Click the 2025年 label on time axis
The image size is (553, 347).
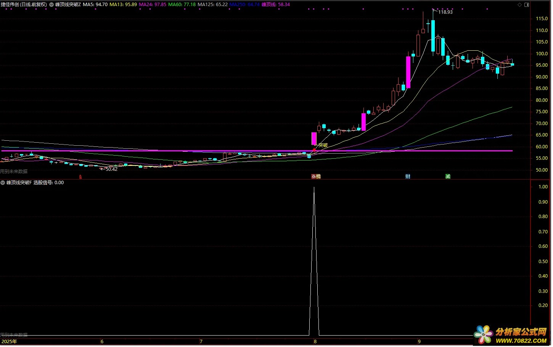click(10, 342)
